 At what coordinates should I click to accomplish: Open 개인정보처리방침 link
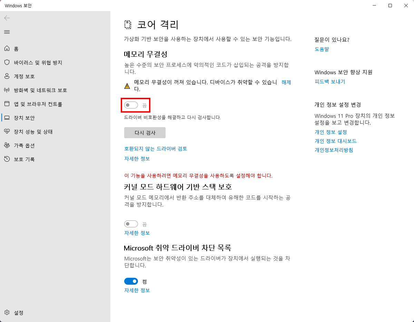pyautogui.click(x=334, y=150)
